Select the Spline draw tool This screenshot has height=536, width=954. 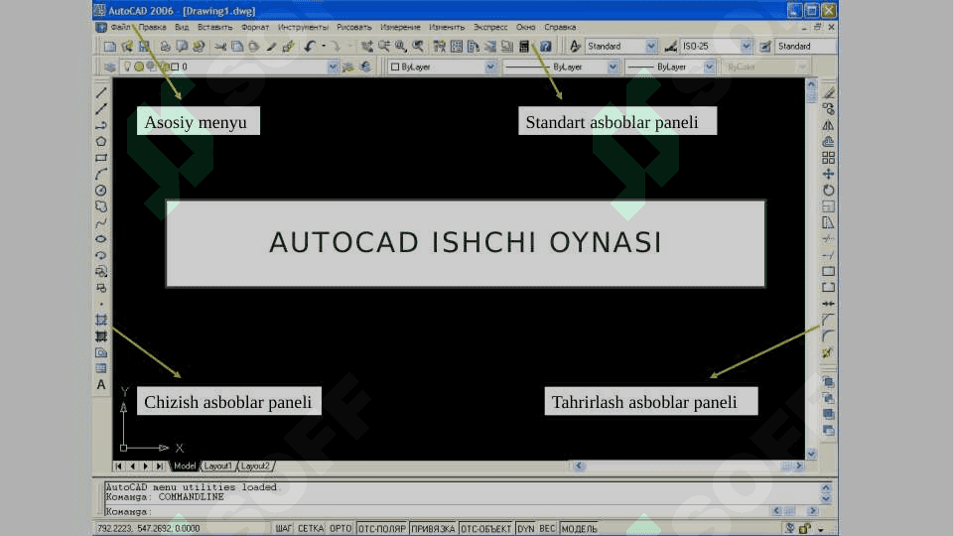click(101, 222)
